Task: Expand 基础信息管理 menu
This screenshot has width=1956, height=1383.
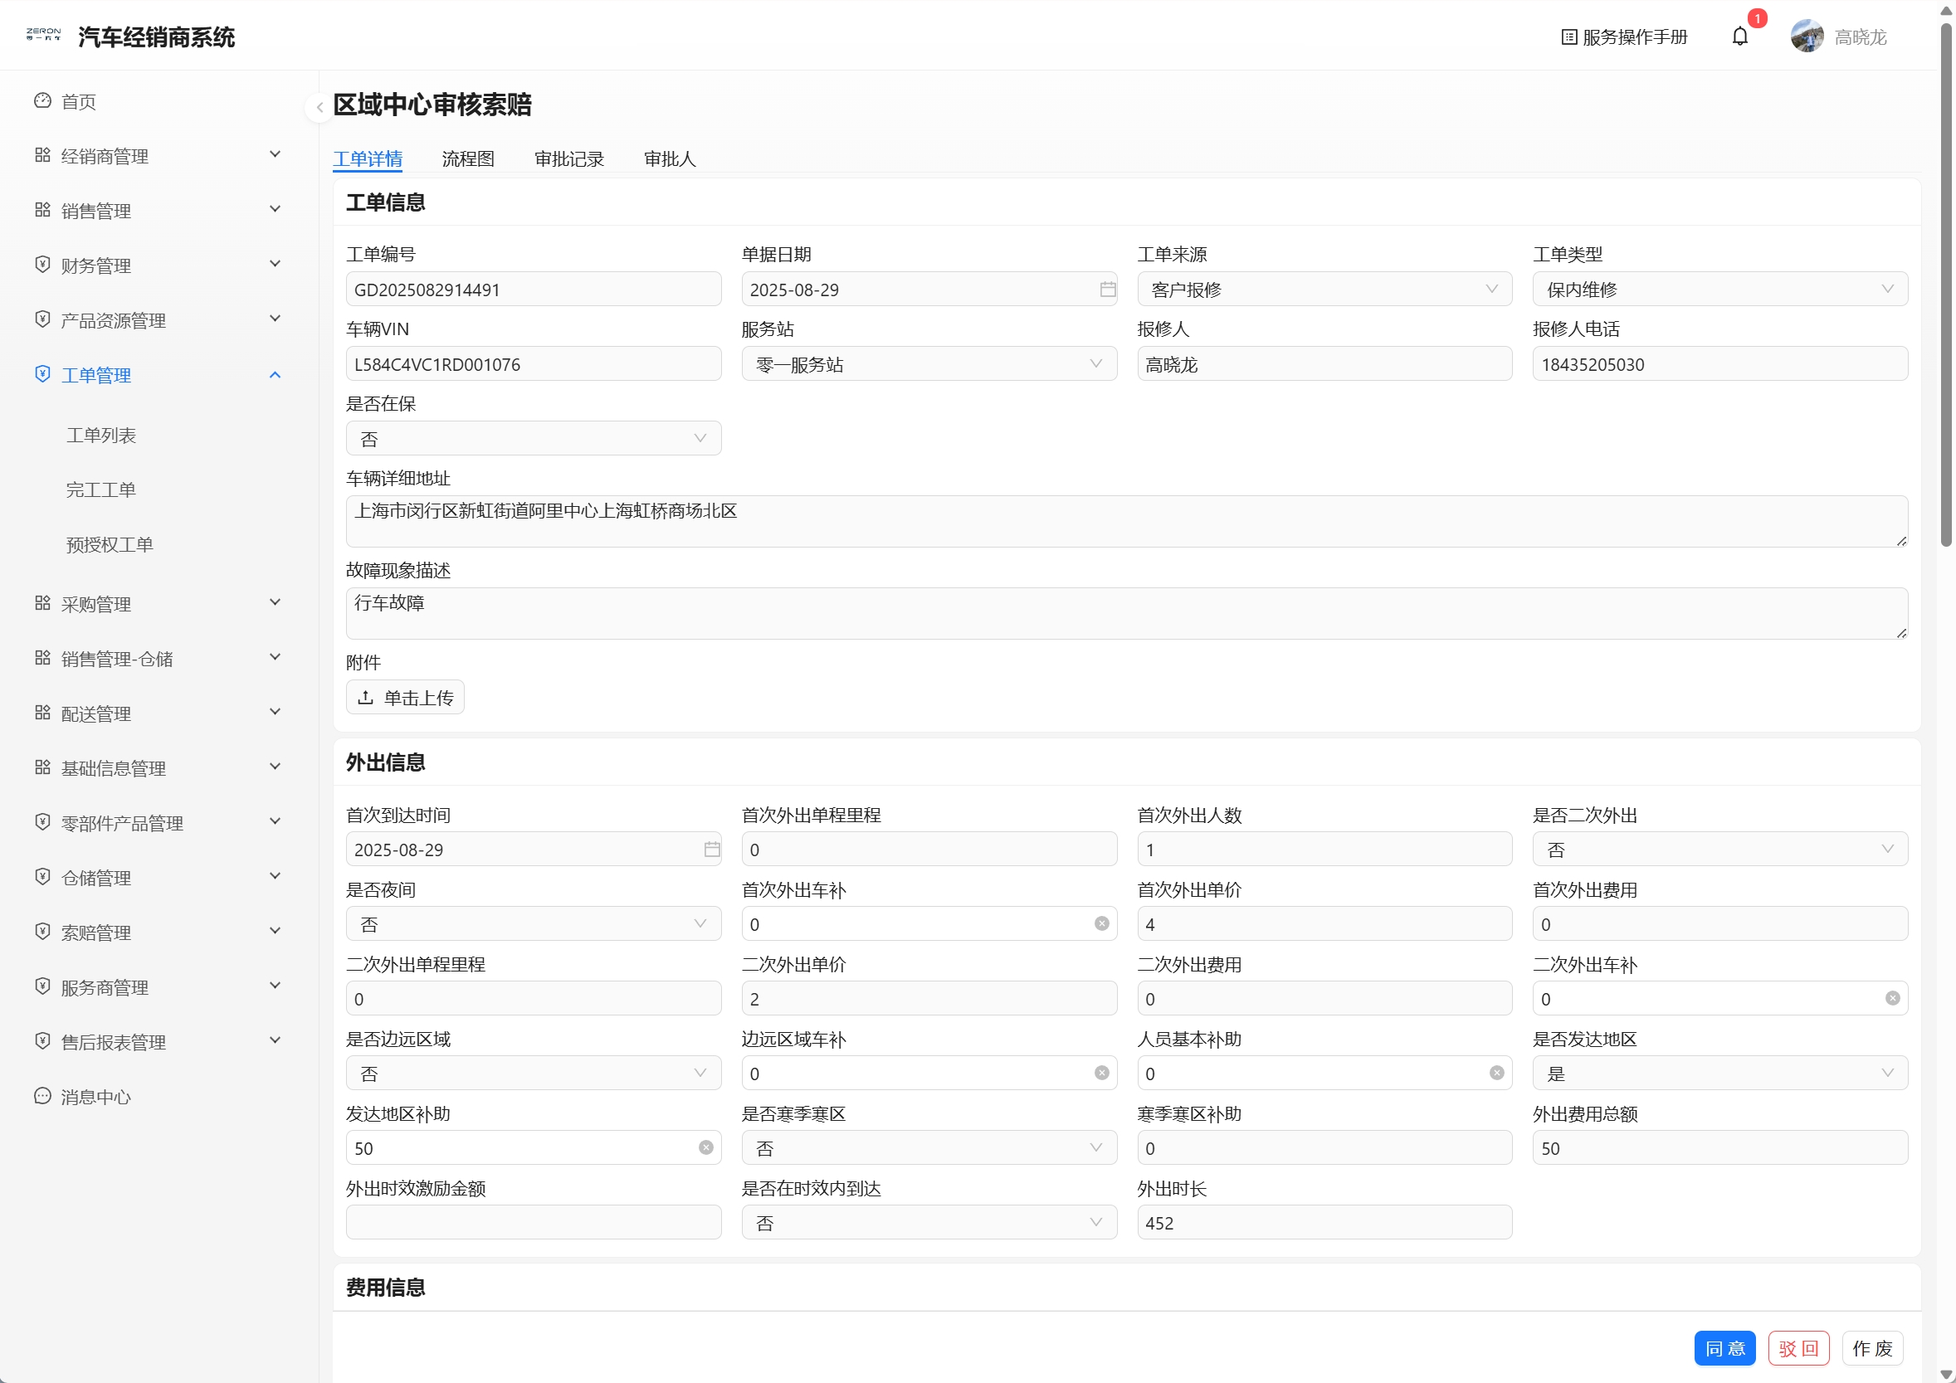Action: coord(159,768)
